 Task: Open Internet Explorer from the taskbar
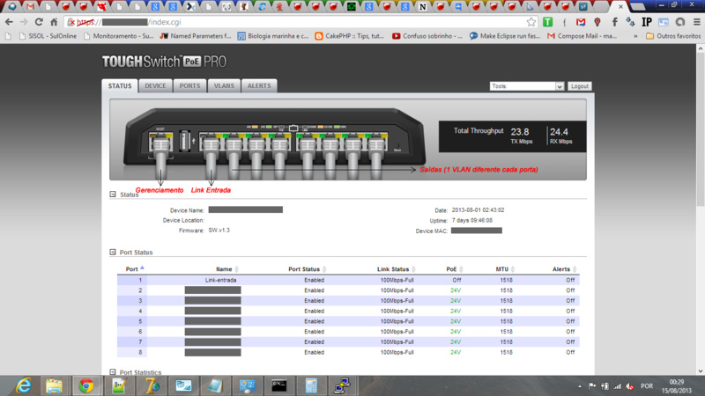tap(24, 385)
